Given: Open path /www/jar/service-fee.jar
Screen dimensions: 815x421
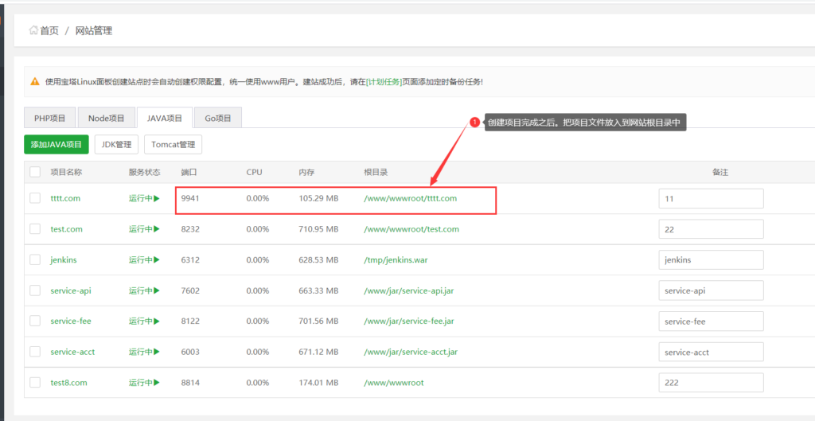Looking at the screenshot, I should [408, 322].
